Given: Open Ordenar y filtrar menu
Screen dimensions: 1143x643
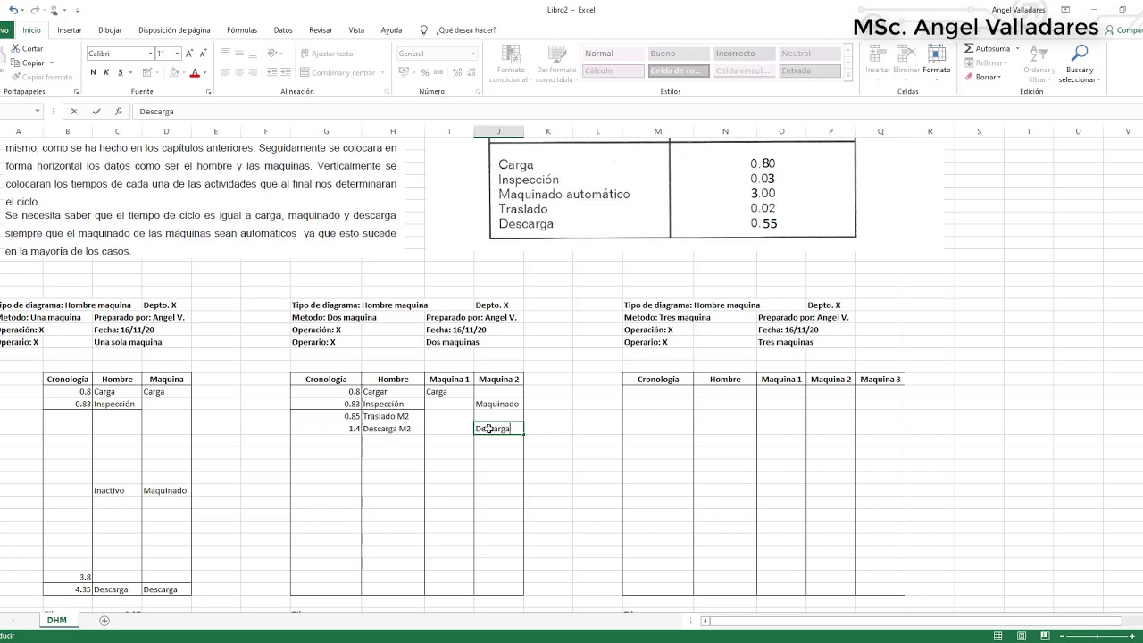Looking at the screenshot, I should coord(1039,63).
